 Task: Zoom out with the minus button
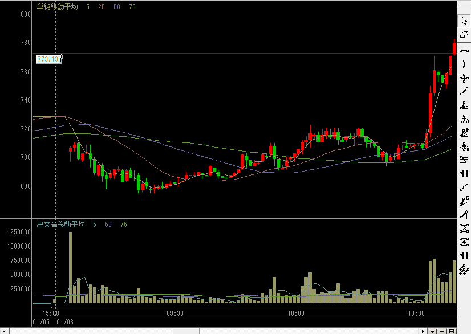pyautogui.click(x=441, y=331)
